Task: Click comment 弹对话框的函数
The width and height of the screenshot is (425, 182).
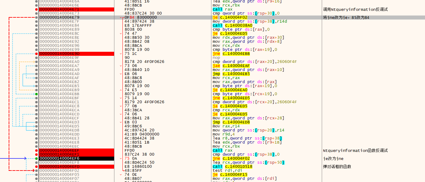Action: (x=337, y=166)
